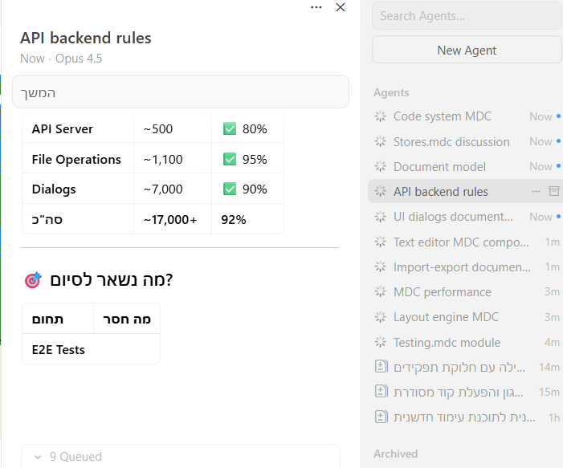Click the archive icon on API backend rules

553,191
